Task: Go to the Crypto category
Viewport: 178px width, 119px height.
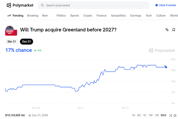Action: tap(87, 15)
